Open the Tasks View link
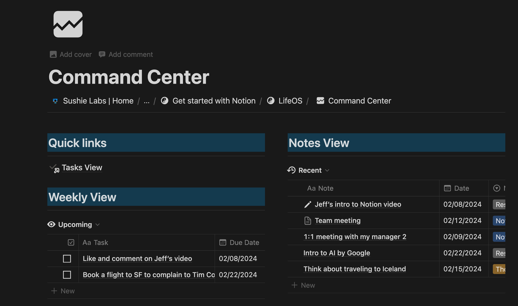This screenshot has width=518, height=306. pos(82,167)
